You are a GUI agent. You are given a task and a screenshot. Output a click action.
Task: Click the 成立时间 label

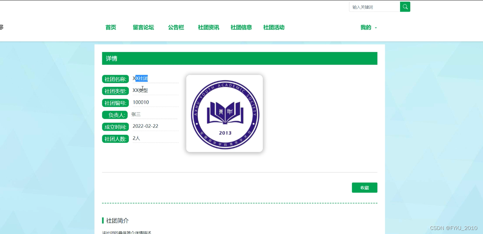coord(115,127)
